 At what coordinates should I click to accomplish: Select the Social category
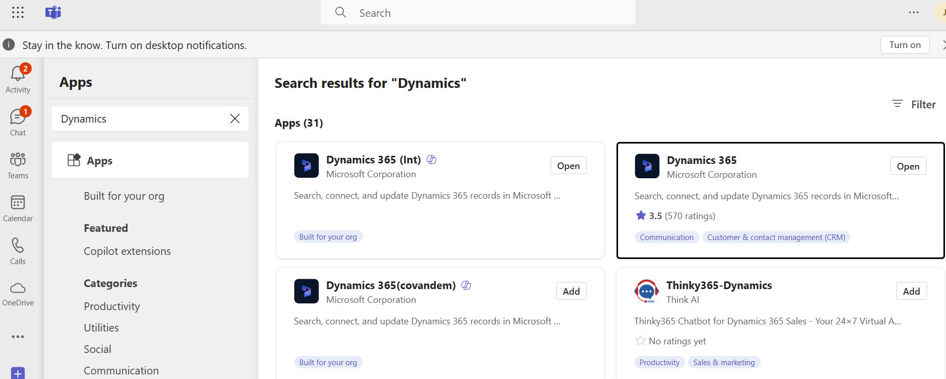[x=98, y=349]
